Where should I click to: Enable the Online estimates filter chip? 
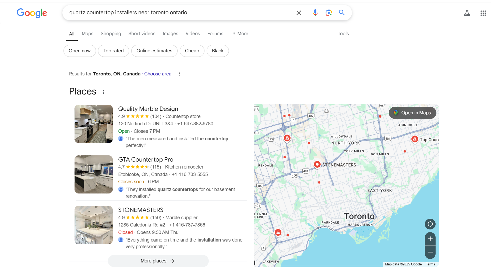tap(154, 51)
